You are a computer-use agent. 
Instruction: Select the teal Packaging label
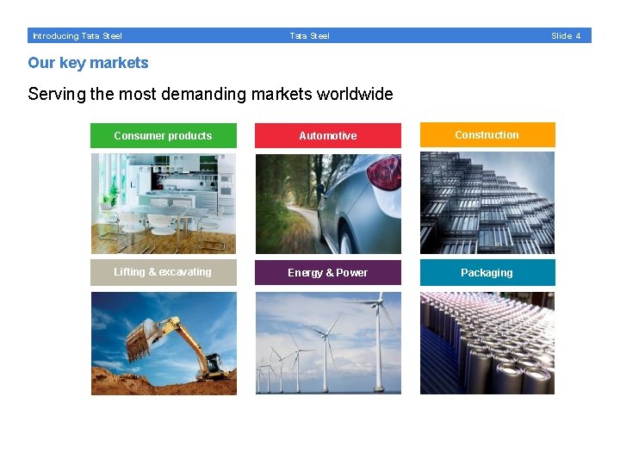click(487, 272)
